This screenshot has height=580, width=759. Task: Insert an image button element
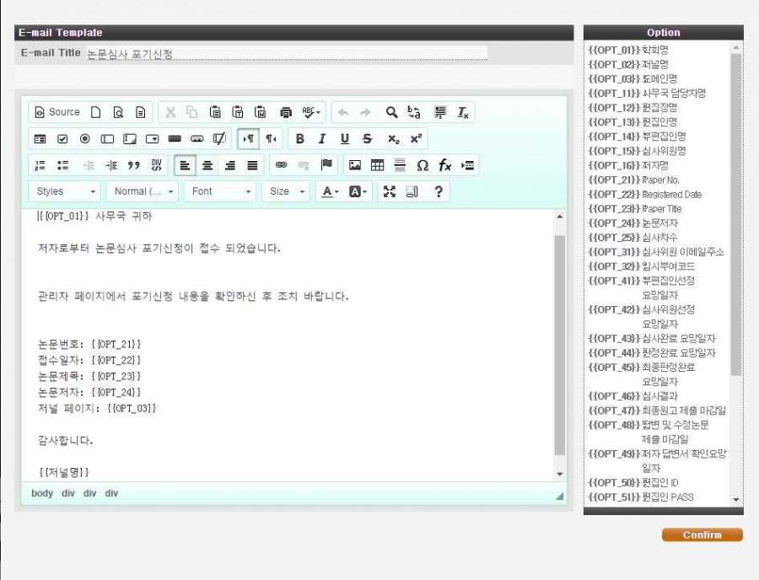click(197, 139)
